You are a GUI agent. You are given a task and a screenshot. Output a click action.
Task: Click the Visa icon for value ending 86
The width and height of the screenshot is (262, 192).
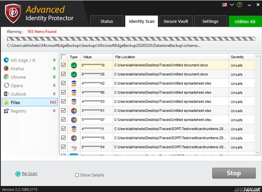pos(74,92)
